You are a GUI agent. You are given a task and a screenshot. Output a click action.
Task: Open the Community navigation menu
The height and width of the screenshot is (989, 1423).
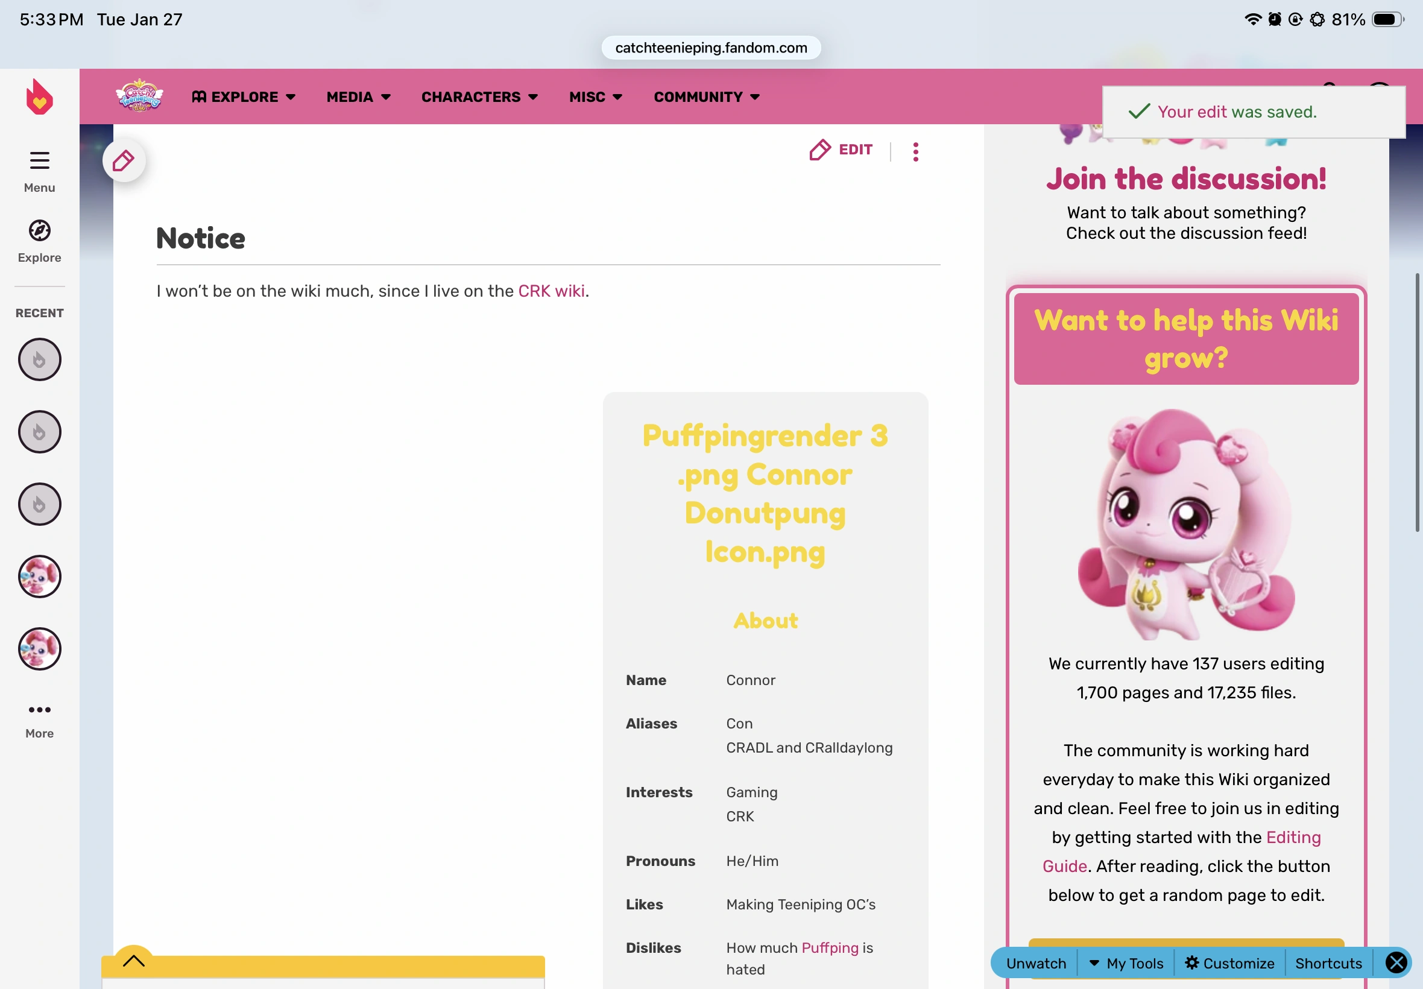[706, 96]
